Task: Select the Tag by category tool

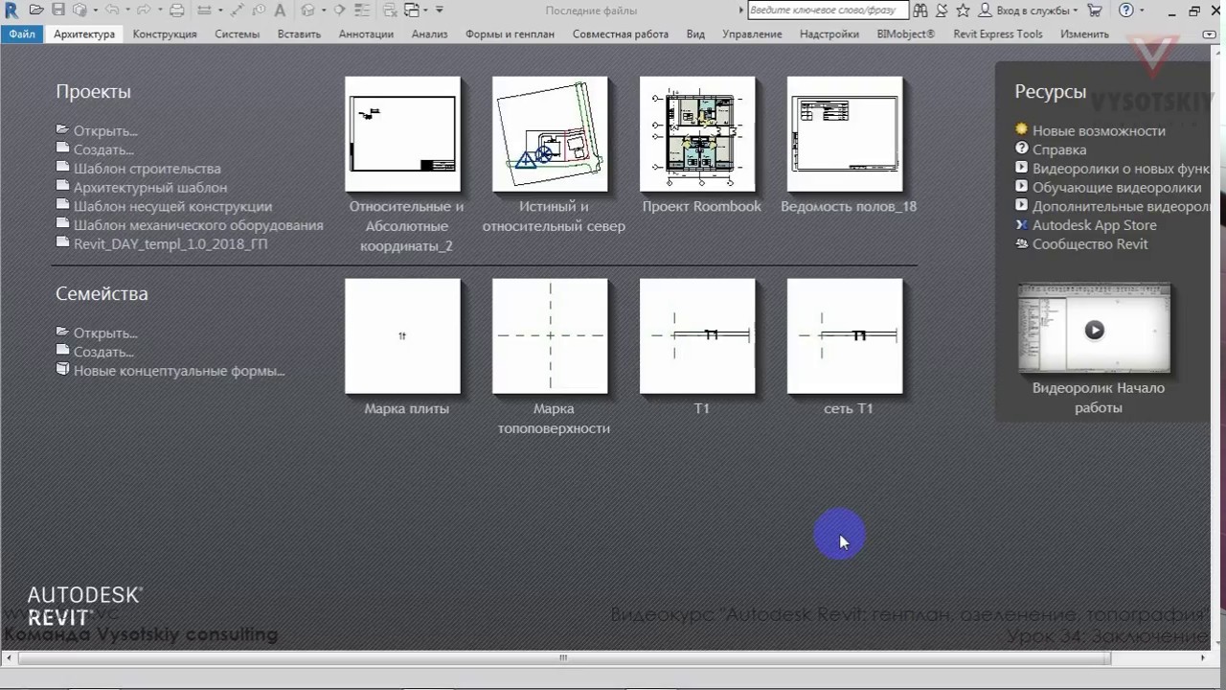Action: point(259,10)
